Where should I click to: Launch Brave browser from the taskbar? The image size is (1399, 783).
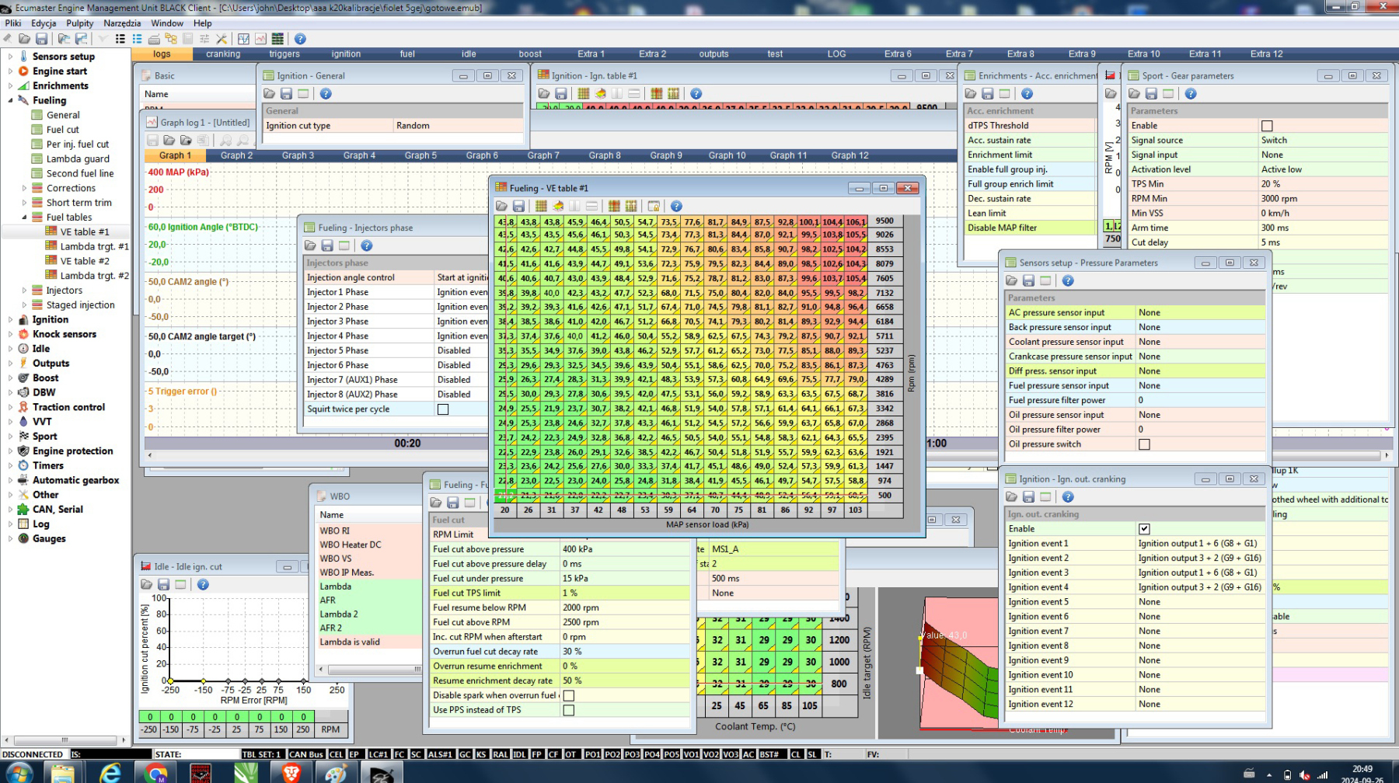tap(291, 773)
